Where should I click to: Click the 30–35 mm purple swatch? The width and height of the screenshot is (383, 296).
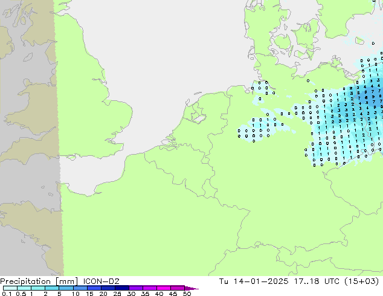136,288
